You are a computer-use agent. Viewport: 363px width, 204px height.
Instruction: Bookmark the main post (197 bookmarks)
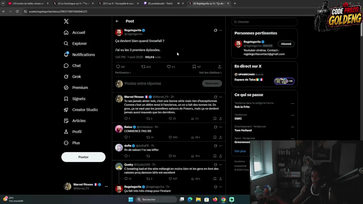(x=194, y=67)
